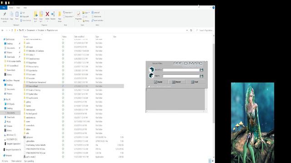Select the gallery folder
The image size is (291, 163).
pyautogui.click(x=28, y=102)
